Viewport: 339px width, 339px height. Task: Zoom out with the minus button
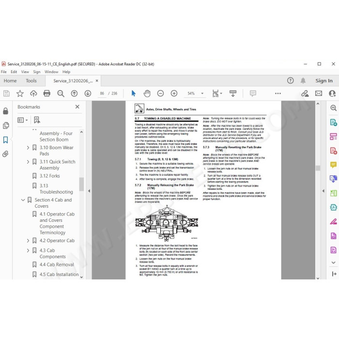click(160, 93)
